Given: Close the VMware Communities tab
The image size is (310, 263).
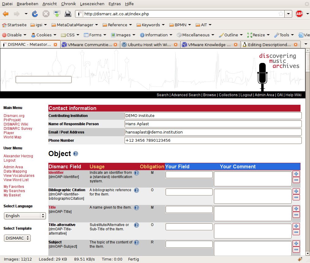Looking at the screenshot, I should 115,45.
